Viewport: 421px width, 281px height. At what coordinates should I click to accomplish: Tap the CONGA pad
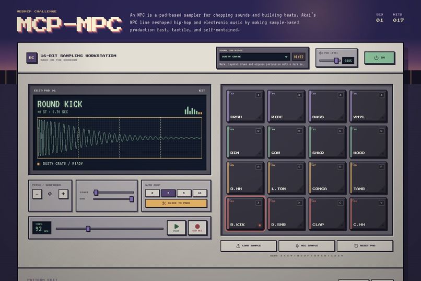click(328, 178)
